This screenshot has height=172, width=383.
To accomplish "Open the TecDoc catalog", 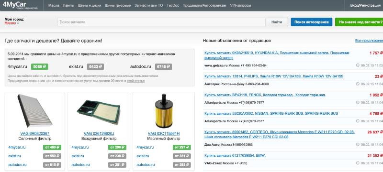I will coord(173,5).
